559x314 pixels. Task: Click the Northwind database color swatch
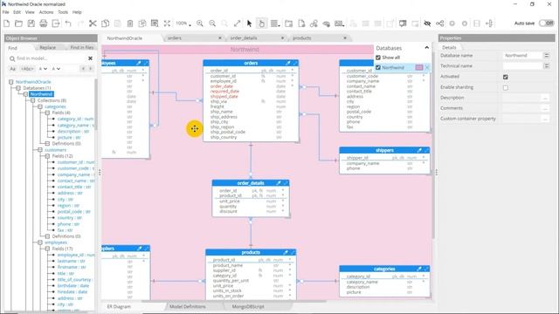(x=419, y=68)
